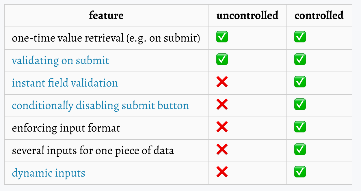Image resolution: width=361 pixels, height=191 pixels.
Task: Click the uncontrolled checkmark for one-time value retrieval
Action: pyautogui.click(x=222, y=37)
